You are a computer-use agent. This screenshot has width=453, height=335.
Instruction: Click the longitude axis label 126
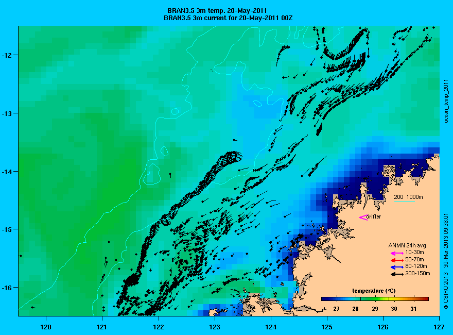pos(383,327)
